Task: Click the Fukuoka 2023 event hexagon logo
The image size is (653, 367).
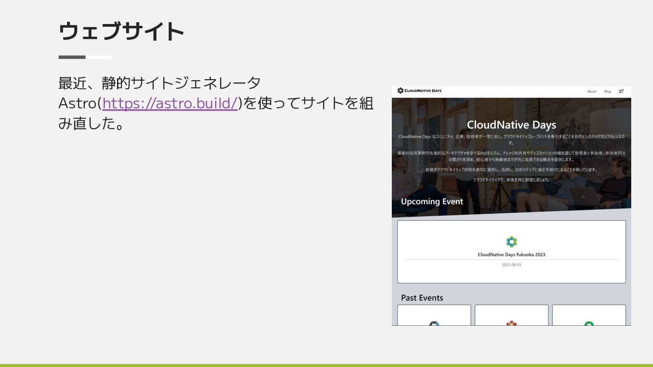Action: point(512,242)
